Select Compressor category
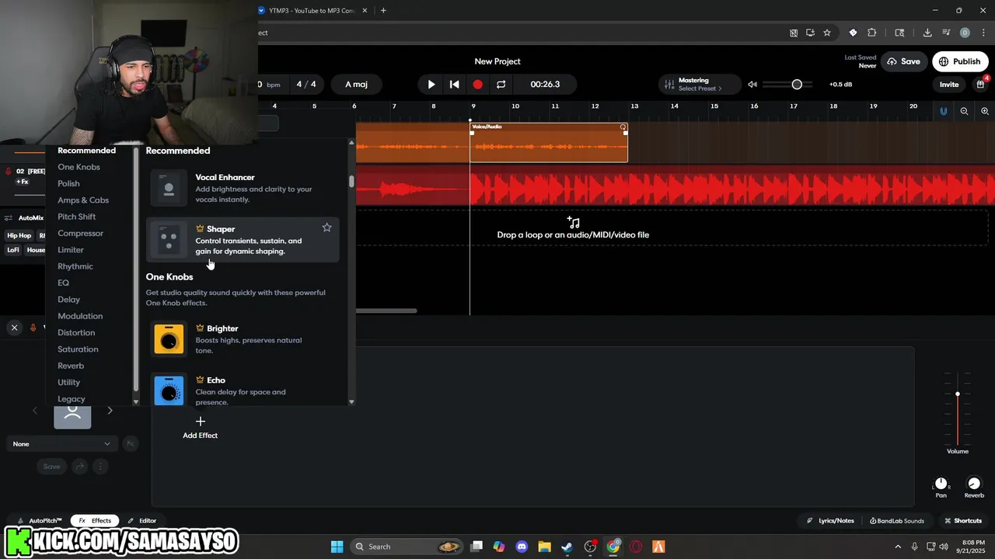 pos(80,233)
